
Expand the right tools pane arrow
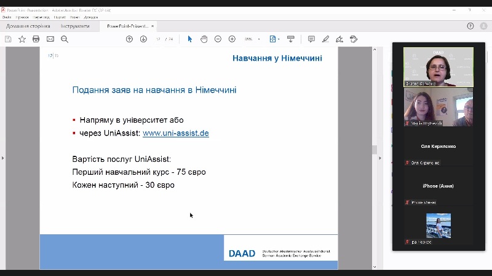pyautogui.click(x=380, y=158)
